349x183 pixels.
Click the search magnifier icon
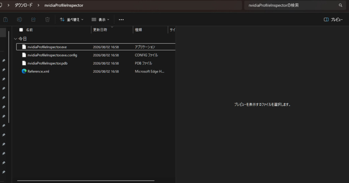point(340,5)
